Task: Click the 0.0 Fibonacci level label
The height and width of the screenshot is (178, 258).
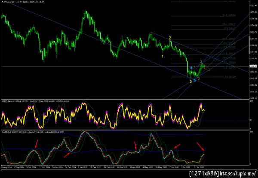Action: point(230,76)
